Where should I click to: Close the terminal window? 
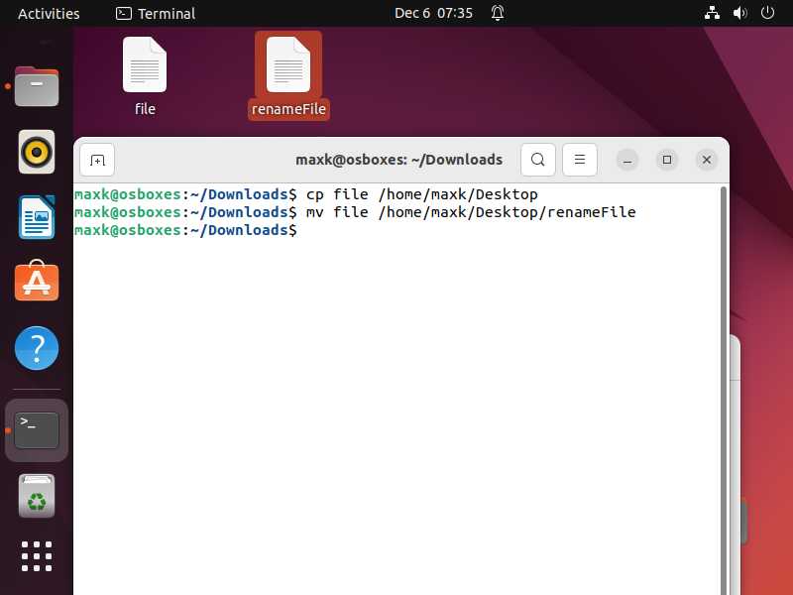[x=707, y=160]
